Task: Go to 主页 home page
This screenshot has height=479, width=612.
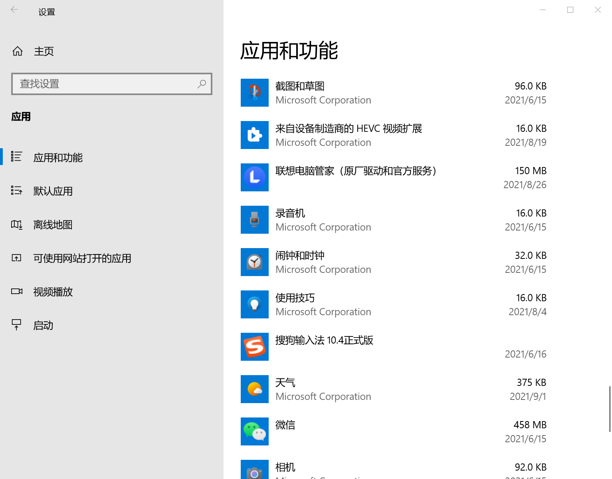Action: click(43, 52)
